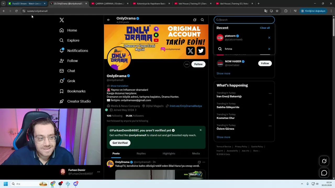Show hidden system tray icons
335x188 pixels.
pos(302,184)
